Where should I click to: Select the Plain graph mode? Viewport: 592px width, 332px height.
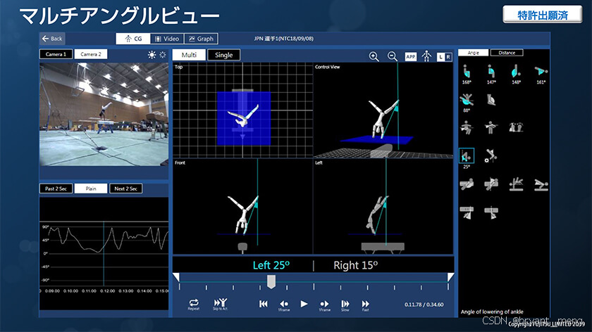click(91, 189)
